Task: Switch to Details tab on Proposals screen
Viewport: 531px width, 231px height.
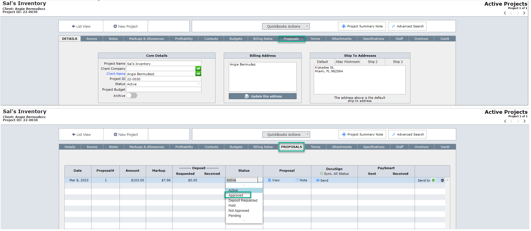Action: (x=70, y=147)
